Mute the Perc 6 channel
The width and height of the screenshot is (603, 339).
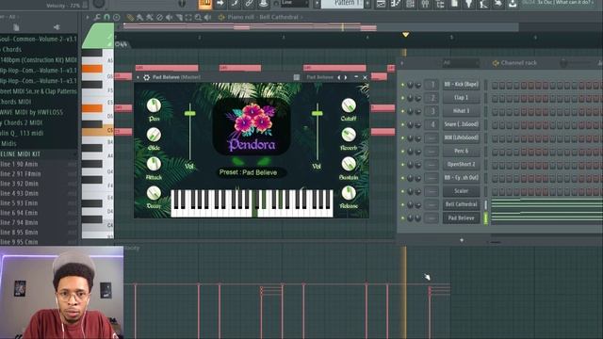[402, 152]
